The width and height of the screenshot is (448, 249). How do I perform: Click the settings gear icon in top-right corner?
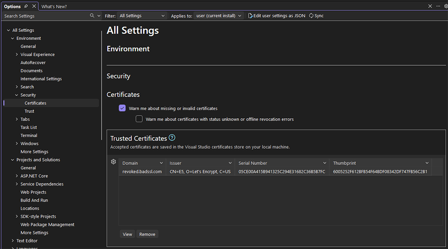click(446, 6)
